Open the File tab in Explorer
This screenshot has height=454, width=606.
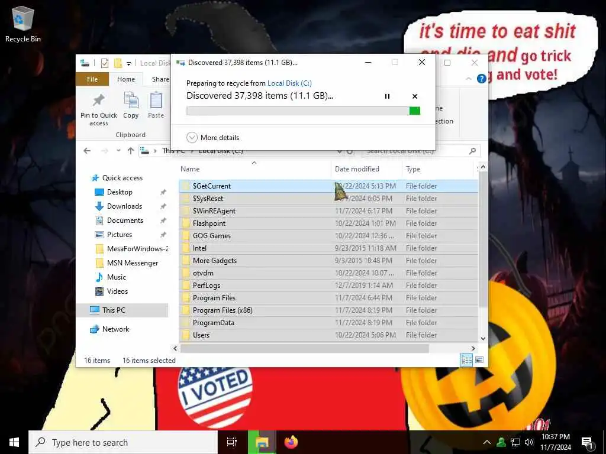click(x=92, y=79)
